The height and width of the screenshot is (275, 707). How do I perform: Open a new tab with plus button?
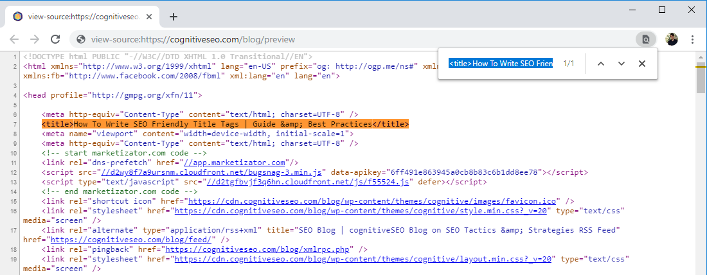click(173, 17)
